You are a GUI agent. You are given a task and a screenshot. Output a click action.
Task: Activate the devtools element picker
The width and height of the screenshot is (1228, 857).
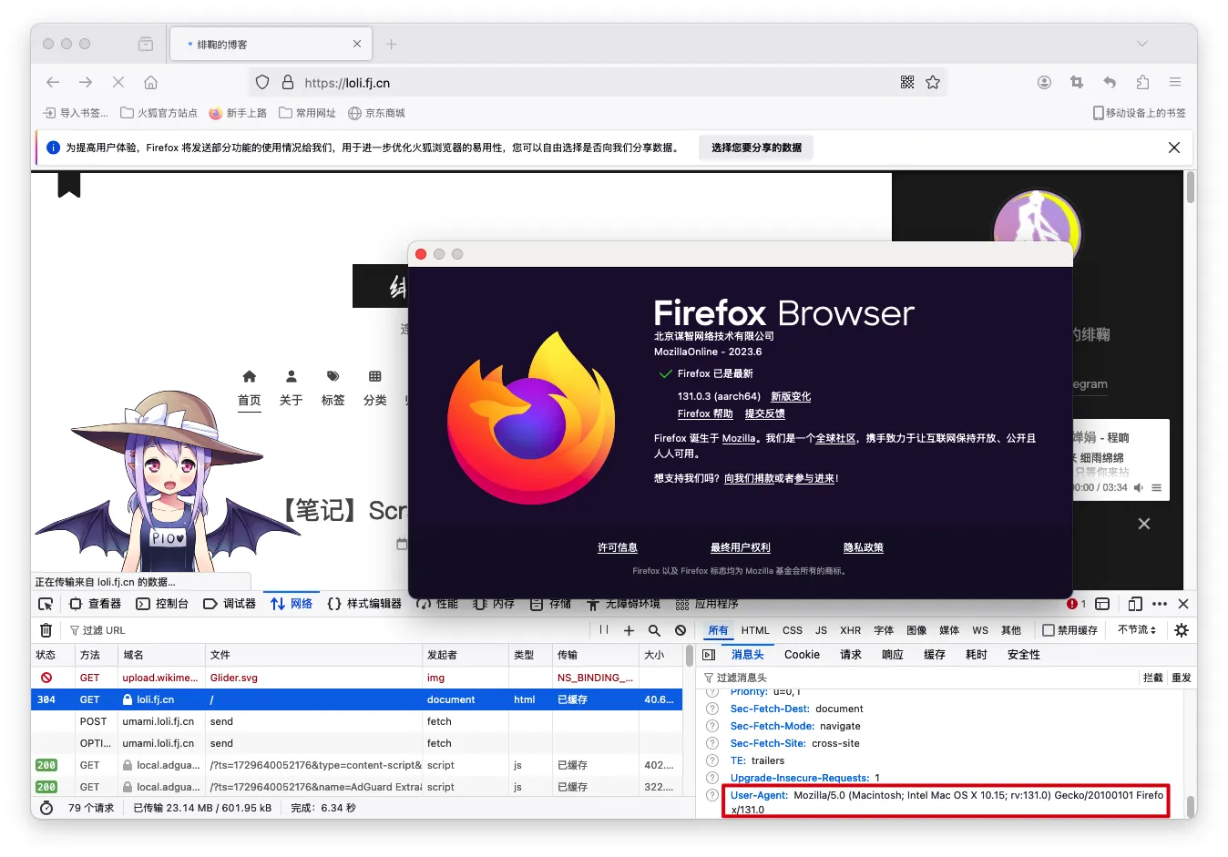[46, 604]
